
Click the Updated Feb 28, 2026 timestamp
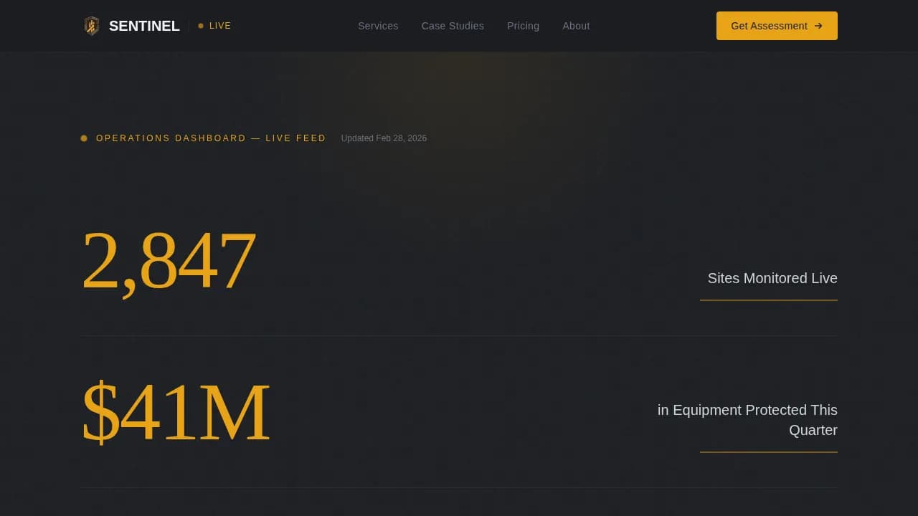[384, 138]
